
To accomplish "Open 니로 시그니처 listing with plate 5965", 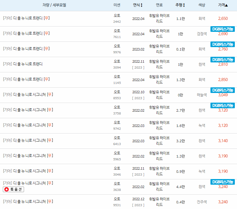I will 28,156.
